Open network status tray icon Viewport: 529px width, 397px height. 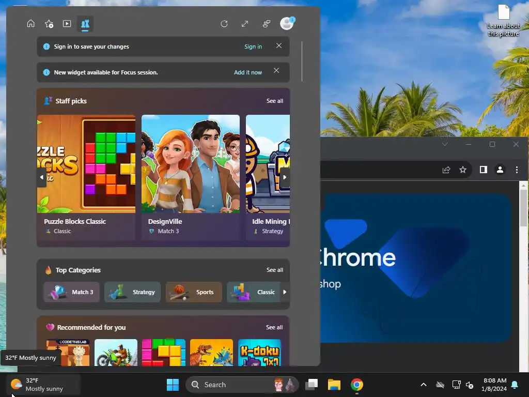456,385
